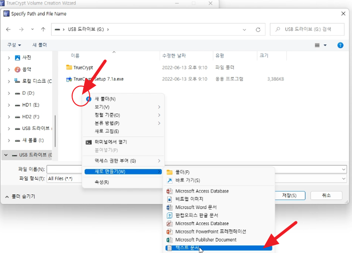Sort files by 이름 column
The width and height of the screenshot is (352, 253).
(x=75, y=55)
